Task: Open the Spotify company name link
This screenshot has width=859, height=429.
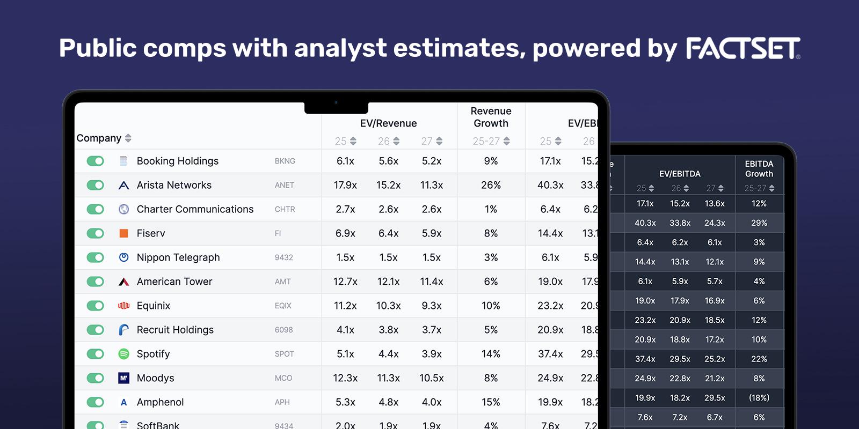Action: pos(153,354)
